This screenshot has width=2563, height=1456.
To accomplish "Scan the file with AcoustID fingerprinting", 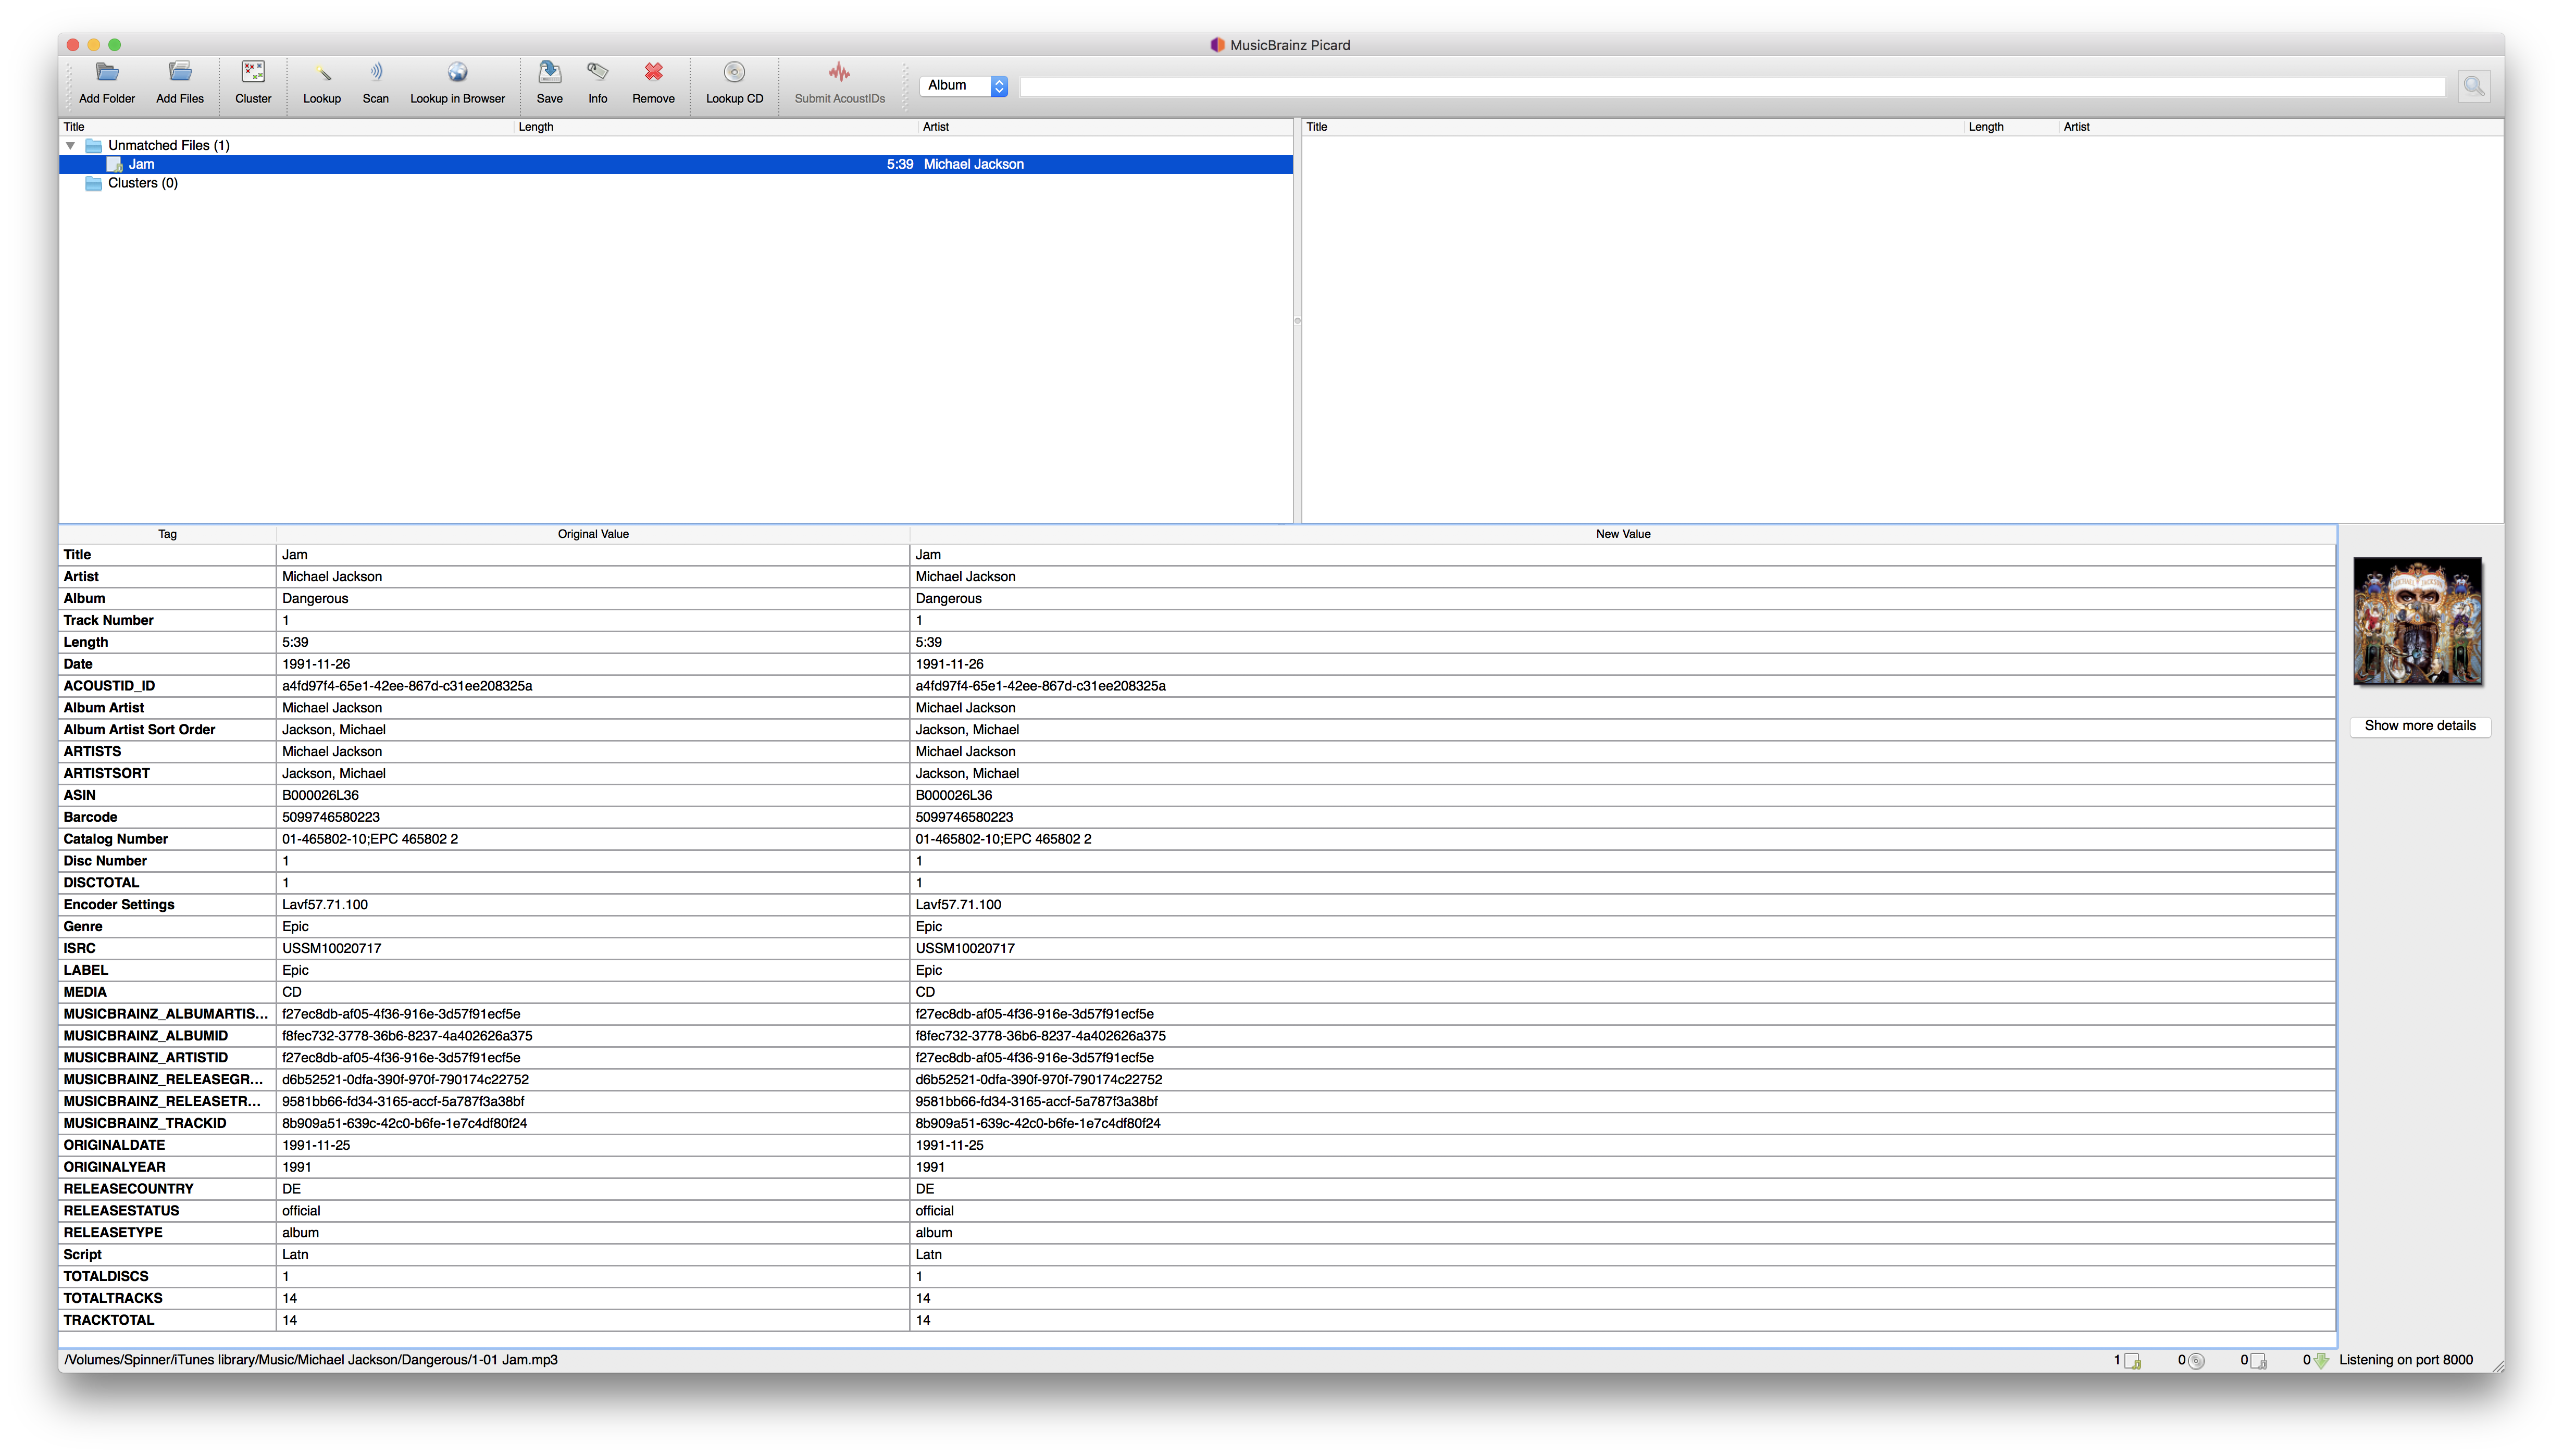I will pos(376,73).
